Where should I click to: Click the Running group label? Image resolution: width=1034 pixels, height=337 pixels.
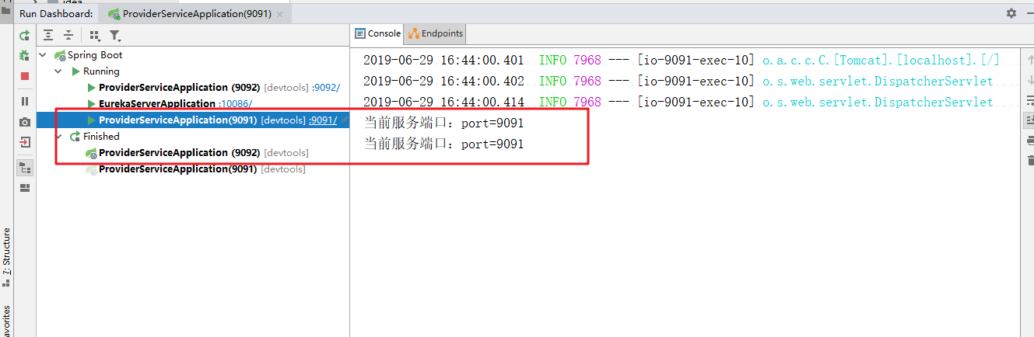pyautogui.click(x=102, y=71)
